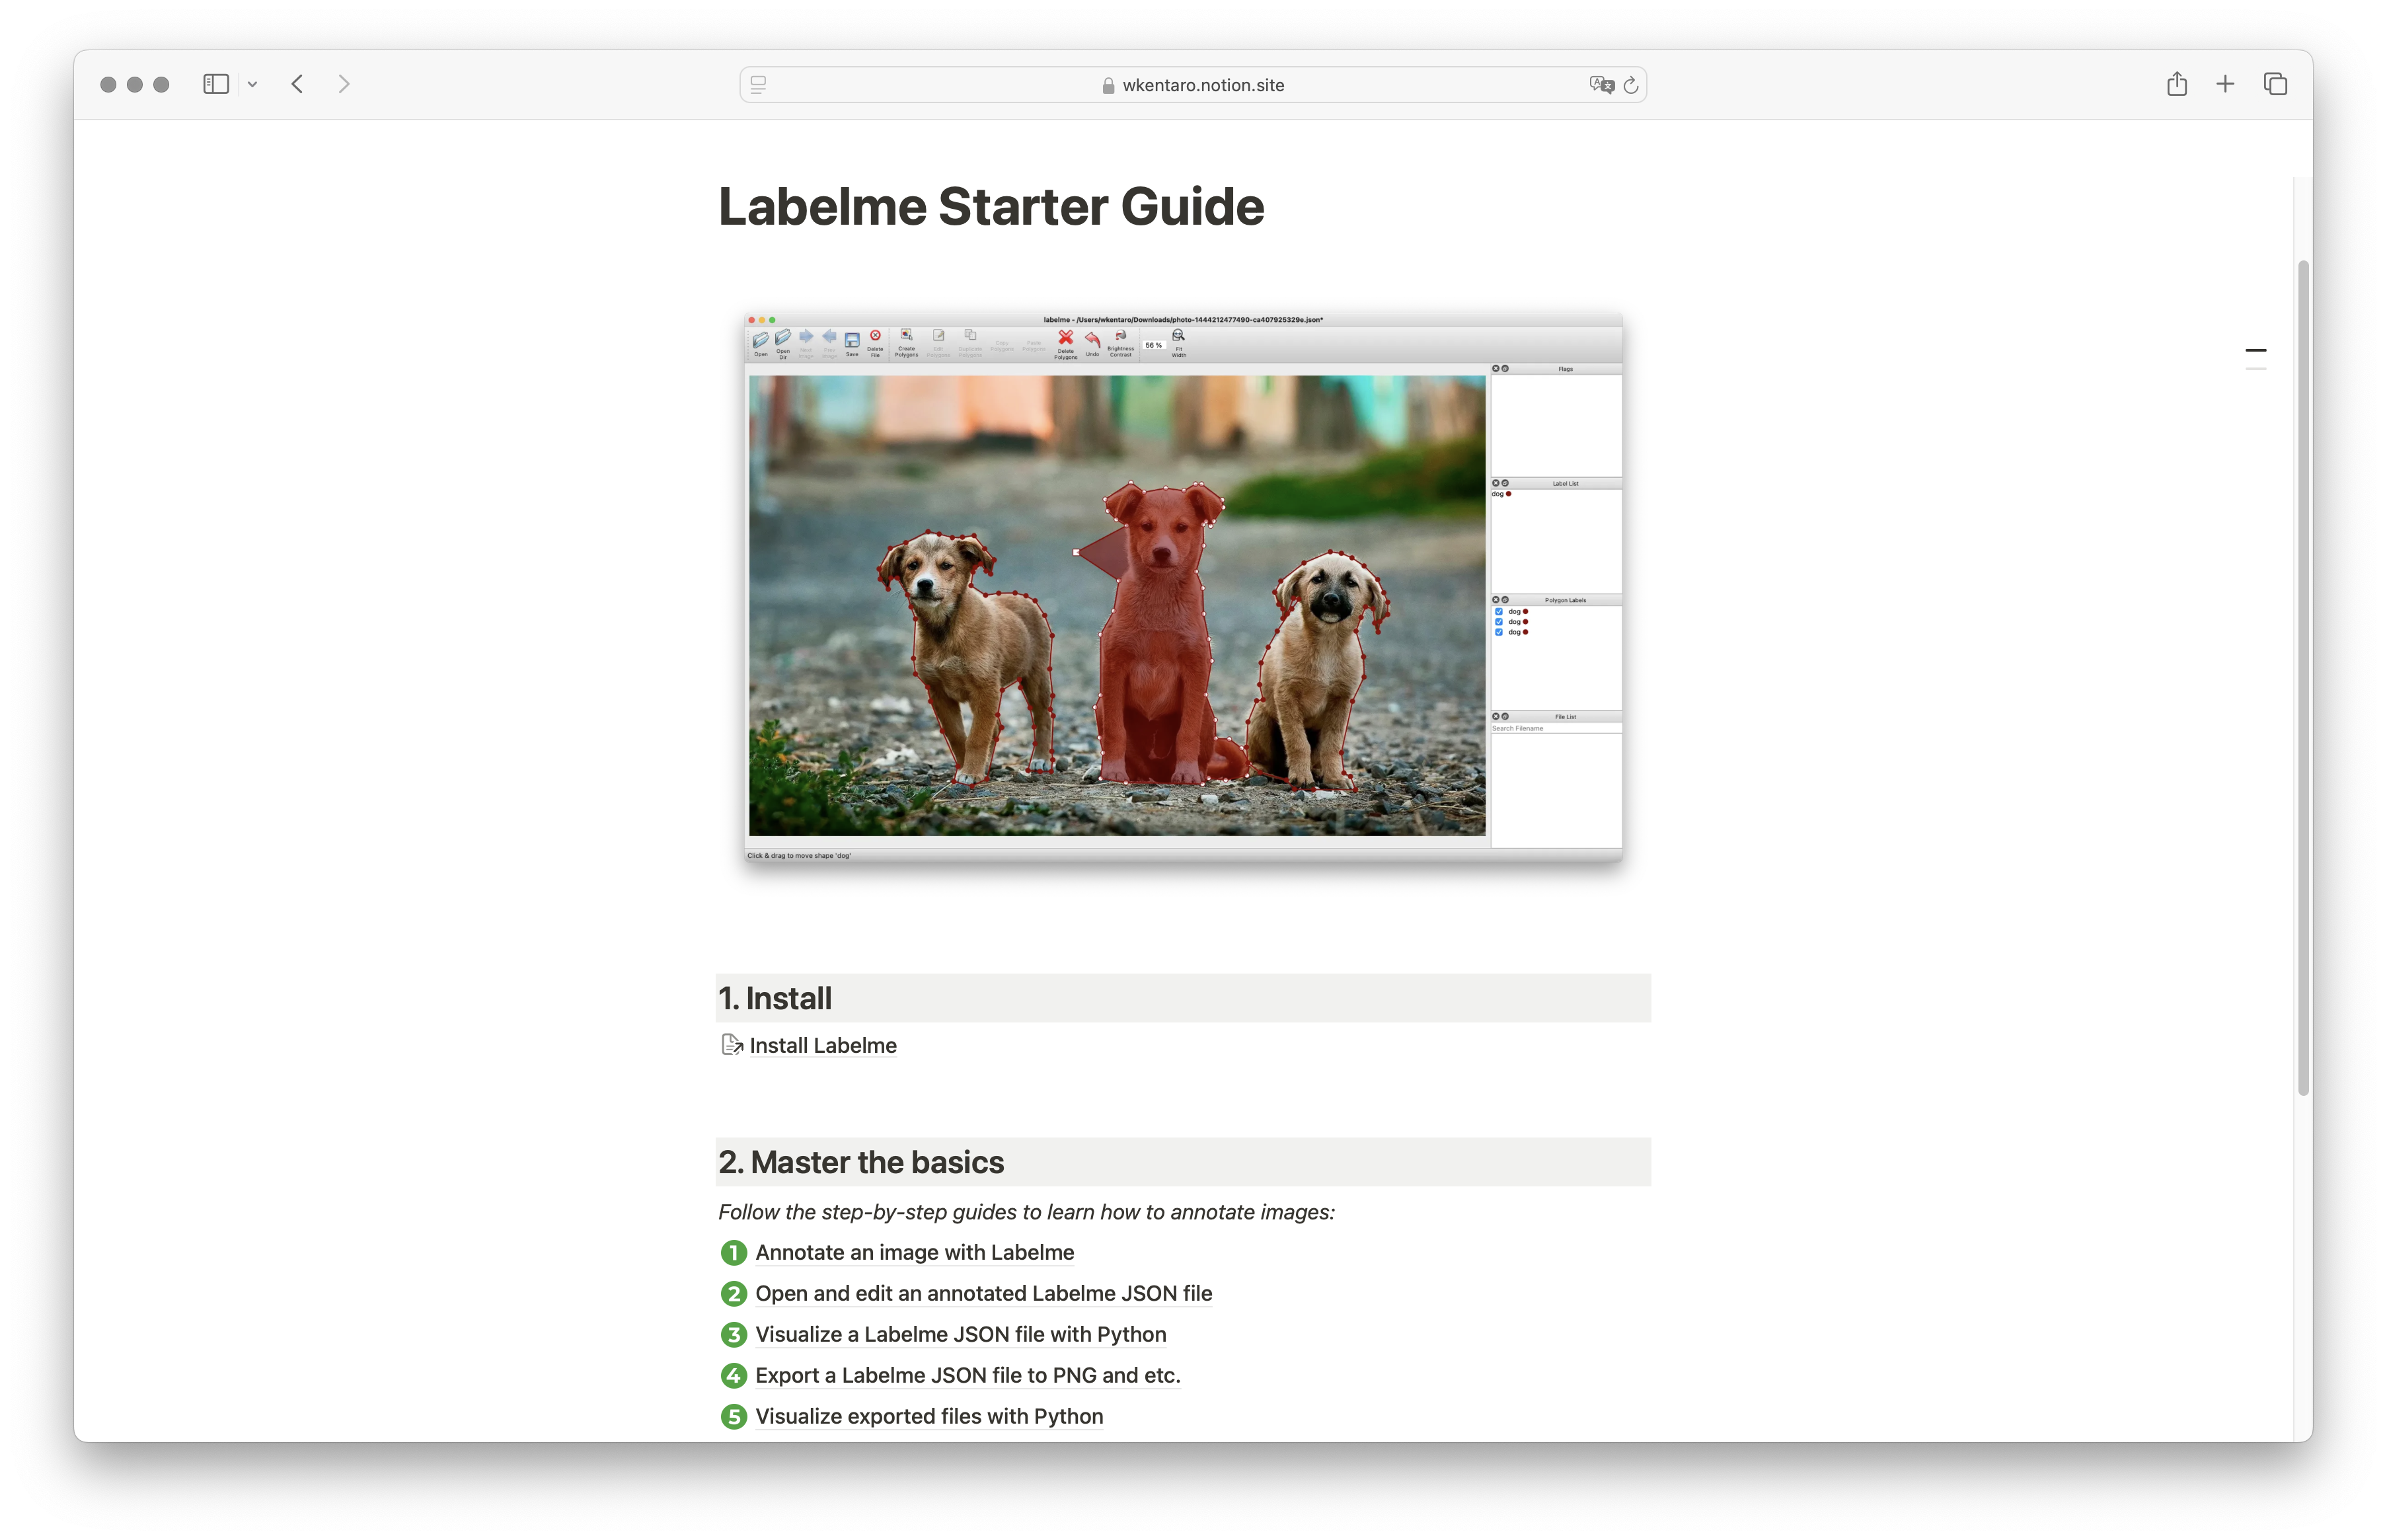2387x1540 pixels.
Task: Open 'Open and edit an annotated Labelme JSON file'
Action: pos(983,1293)
